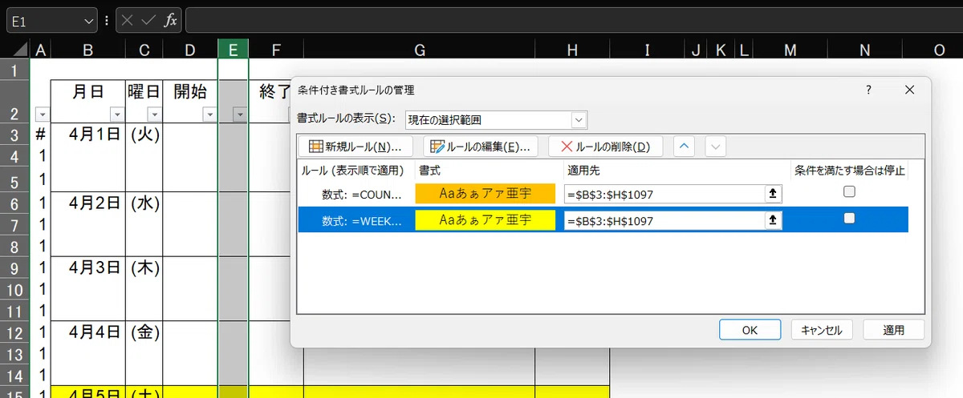Click the 適用 button
The height and width of the screenshot is (398, 963).
(894, 330)
